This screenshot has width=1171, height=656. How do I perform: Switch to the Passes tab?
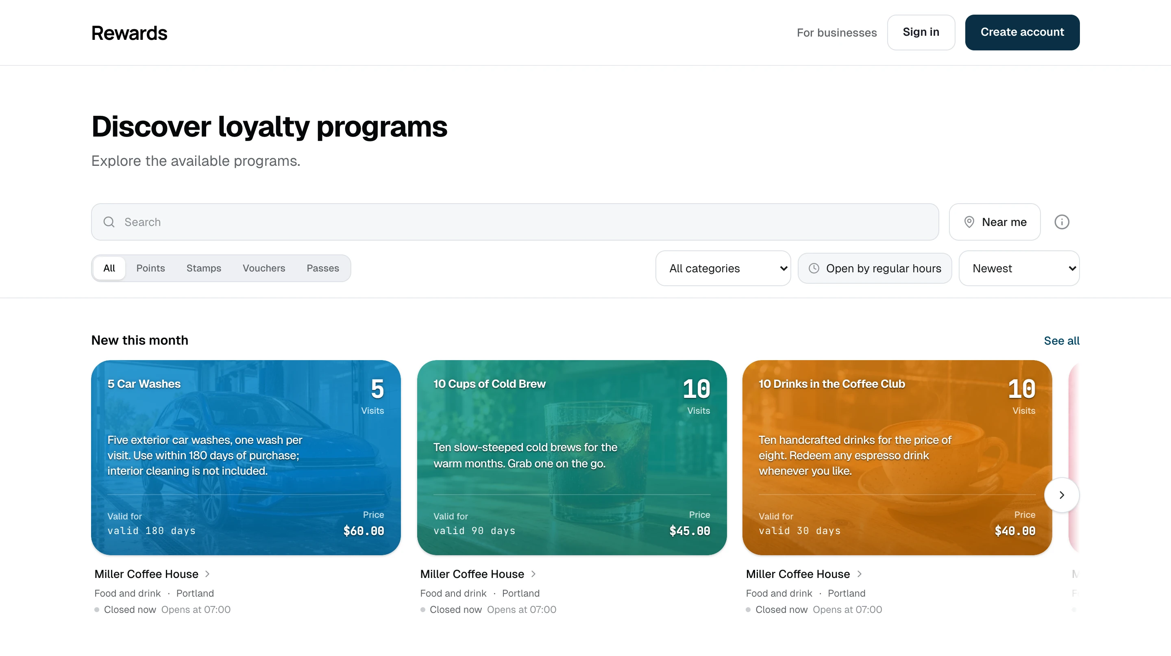click(323, 269)
